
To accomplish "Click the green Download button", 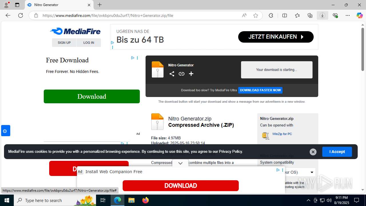I will 92,96.
